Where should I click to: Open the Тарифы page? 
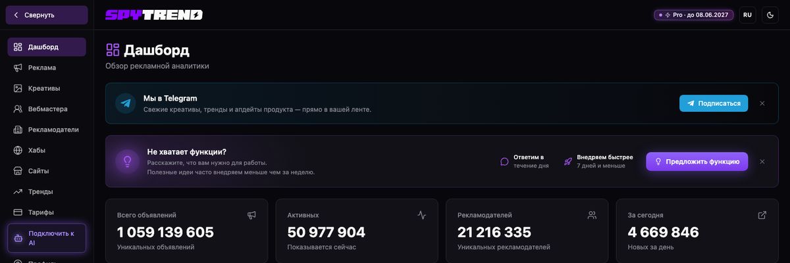47,212
